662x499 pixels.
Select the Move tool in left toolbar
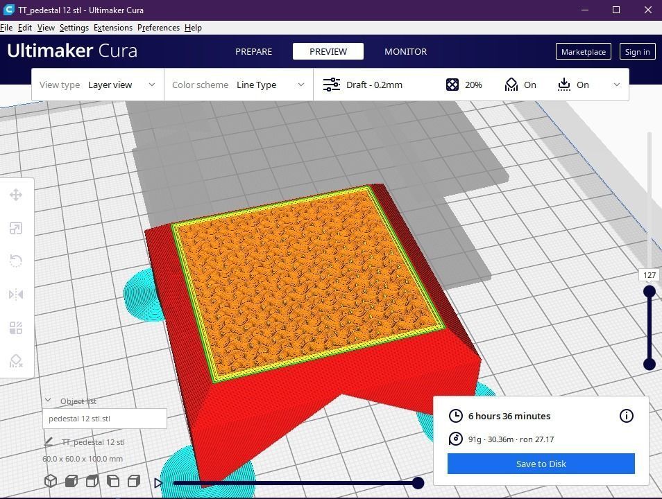(x=16, y=195)
